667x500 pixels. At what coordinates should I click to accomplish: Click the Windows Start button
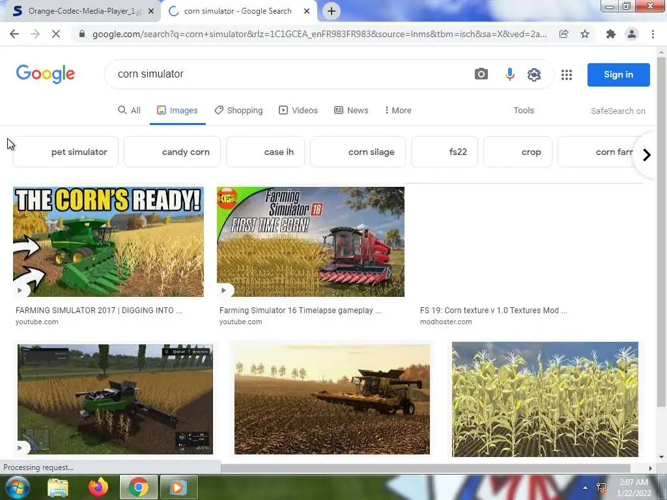point(16,487)
